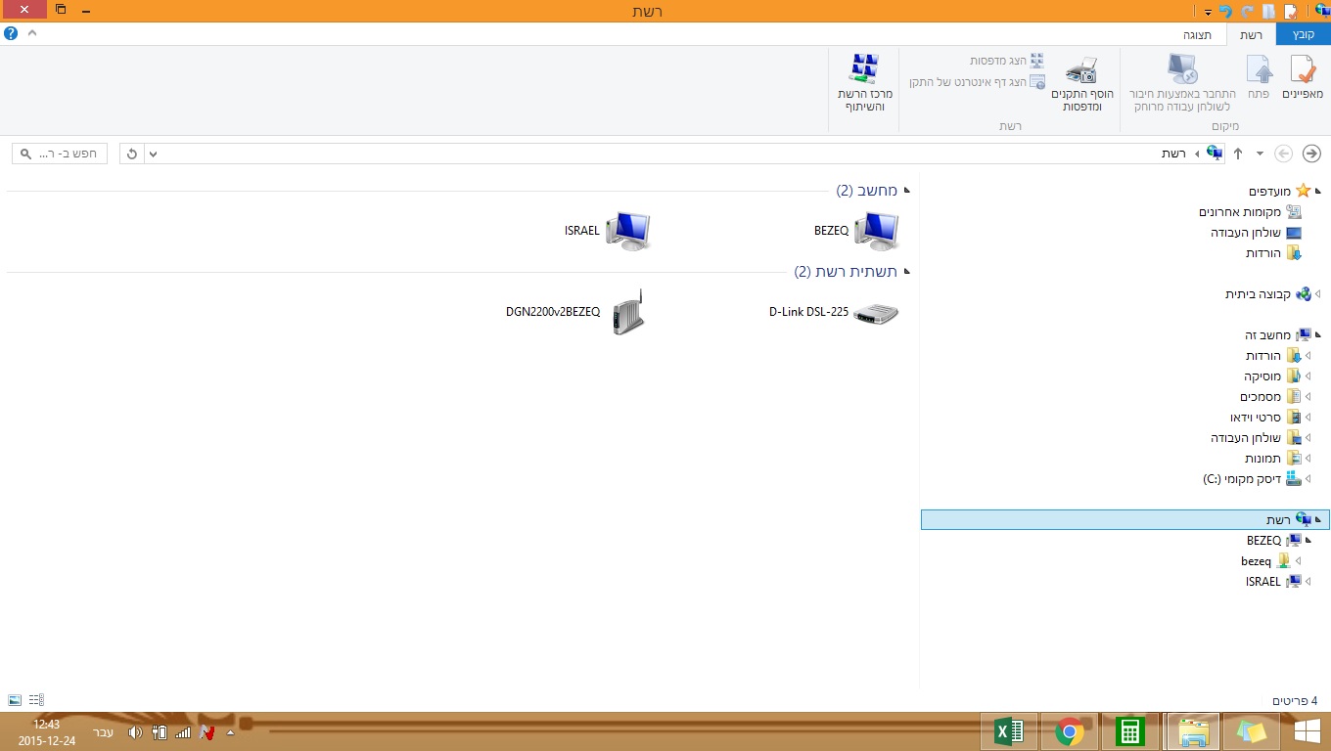This screenshot has height=751, width=1331.
Task: Open the Calculator from the taskbar
Action: pos(1130,731)
